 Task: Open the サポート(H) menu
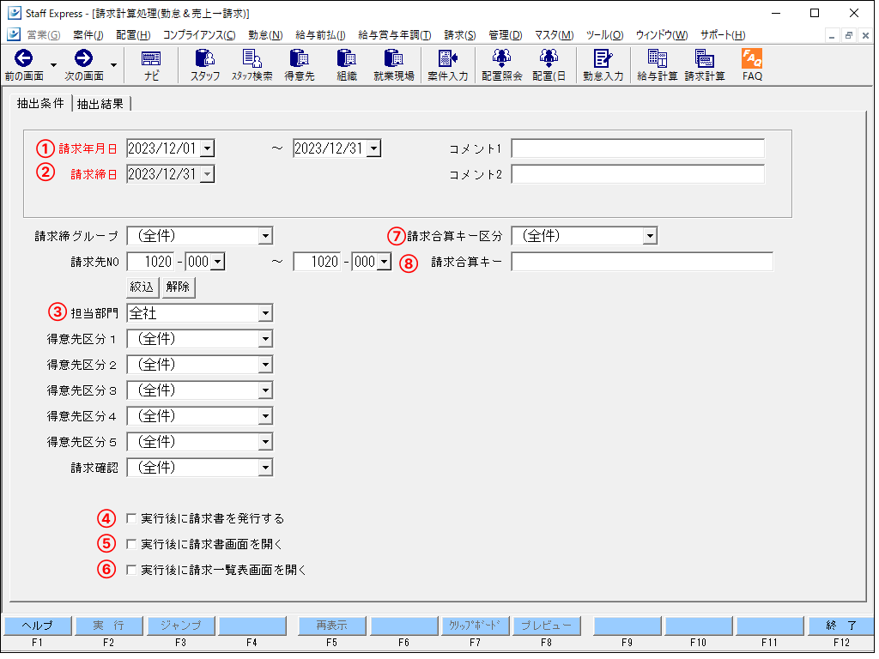tap(723, 34)
